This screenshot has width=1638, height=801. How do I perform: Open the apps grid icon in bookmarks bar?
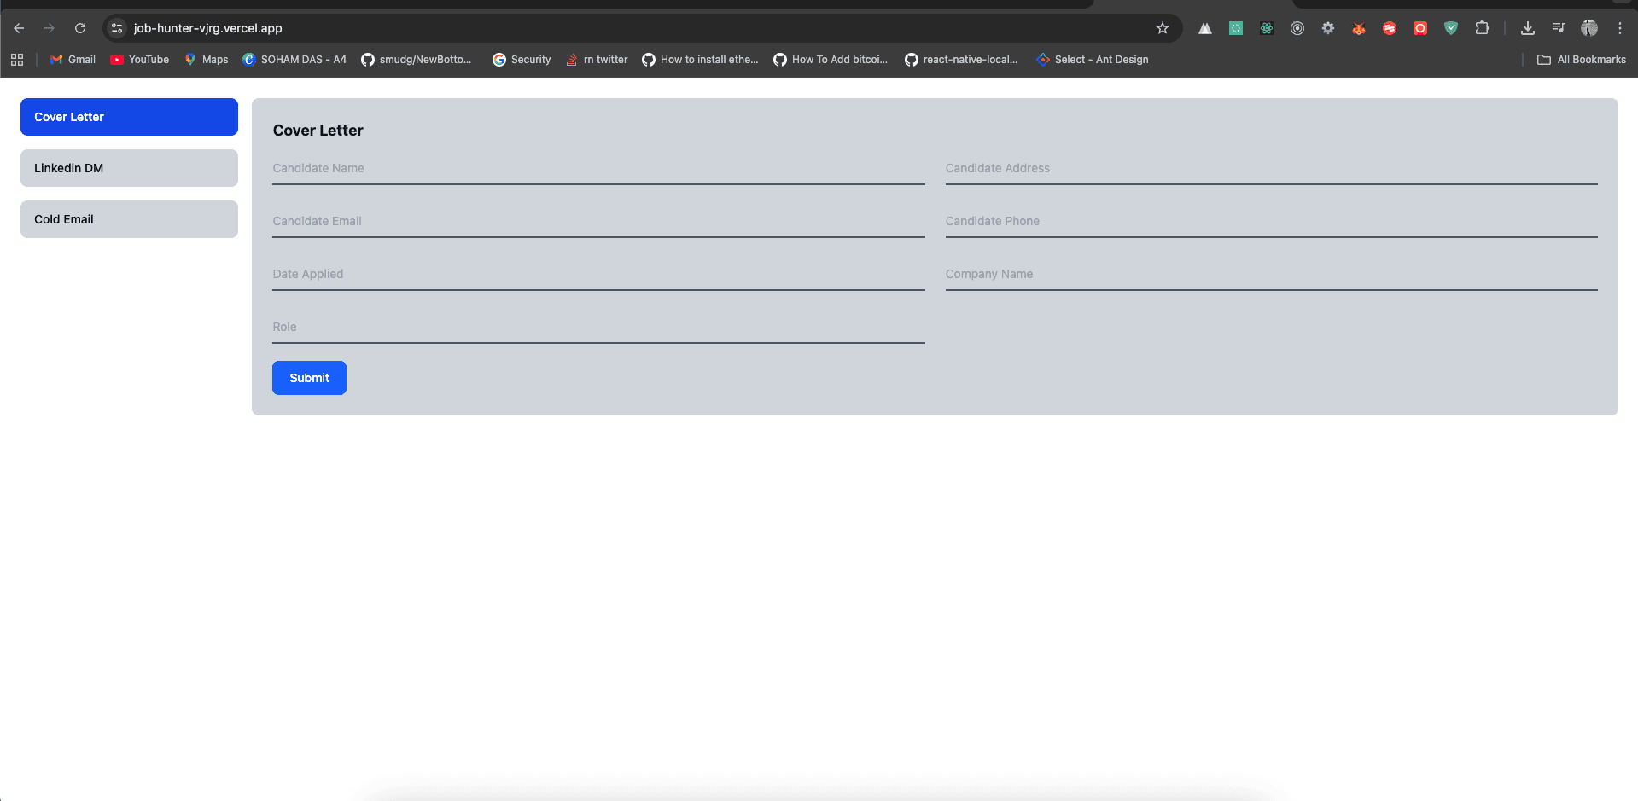[17, 60]
